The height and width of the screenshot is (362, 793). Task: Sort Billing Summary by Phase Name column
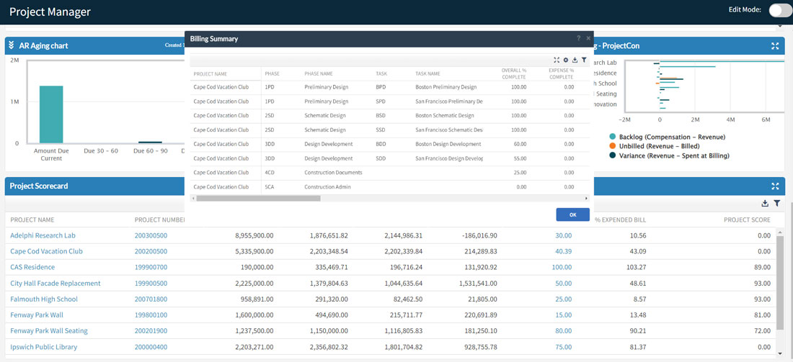pos(319,73)
